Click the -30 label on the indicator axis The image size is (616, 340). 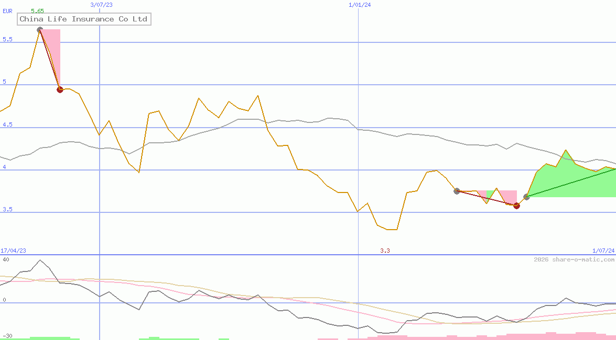pyautogui.click(x=7, y=336)
